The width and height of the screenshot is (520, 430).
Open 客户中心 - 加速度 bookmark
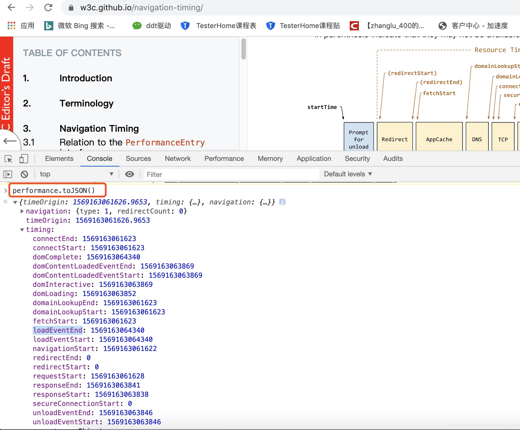click(x=473, y=25)
